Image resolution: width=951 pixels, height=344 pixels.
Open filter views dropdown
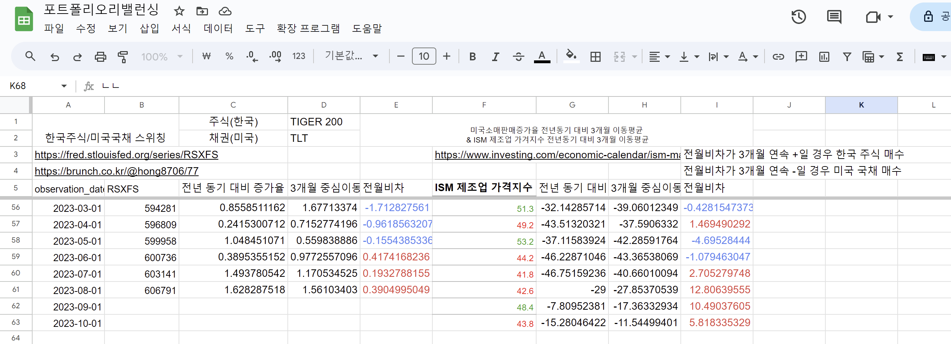[873, 57]
